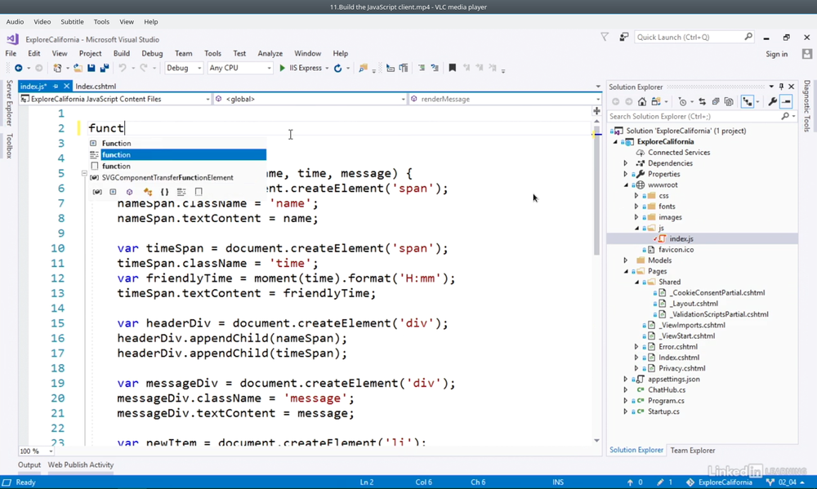
Task: Expand the Dependencies node
Action: click(x=626, y=163)
